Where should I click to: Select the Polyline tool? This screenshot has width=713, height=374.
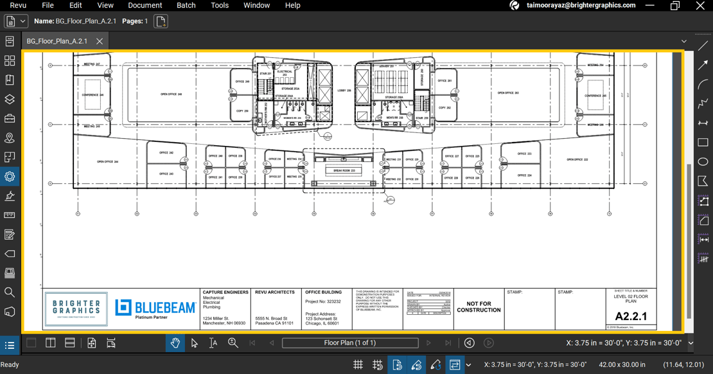(x=703, y=102)
